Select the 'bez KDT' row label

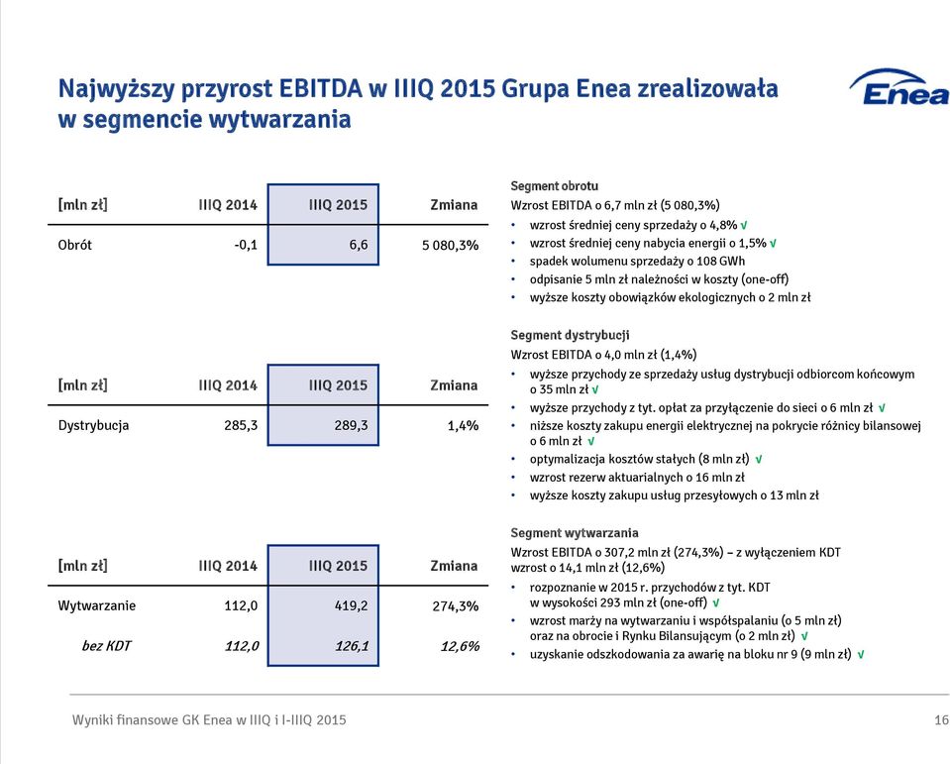point(106,646)
